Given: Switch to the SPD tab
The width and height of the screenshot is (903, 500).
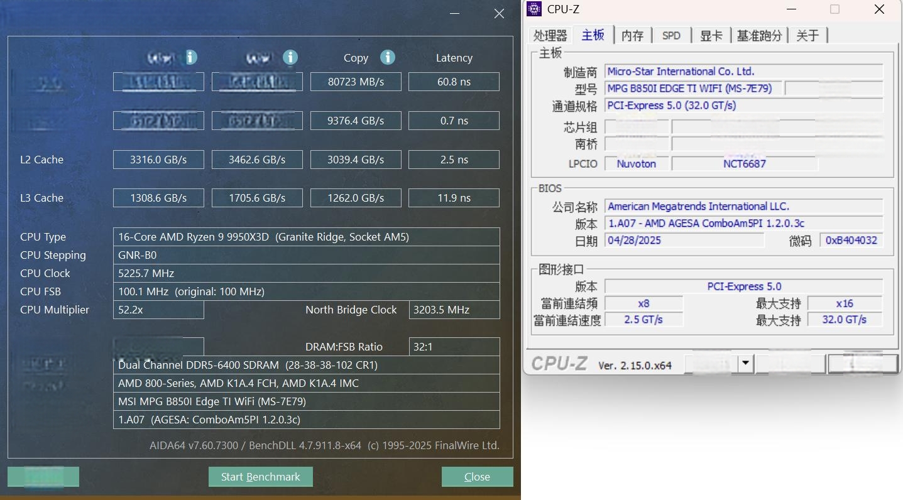Looking at the screenshot, I should pyautogui.click(x=671, y=35).
